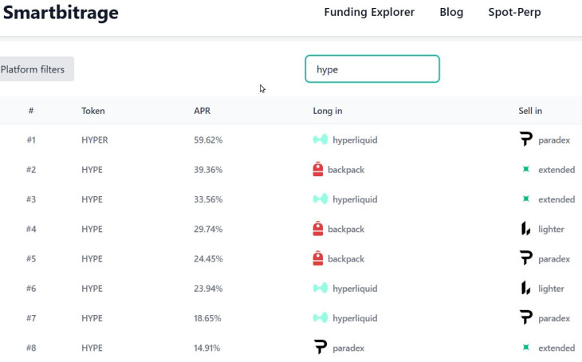Open Platform filters

click(36, 69)
